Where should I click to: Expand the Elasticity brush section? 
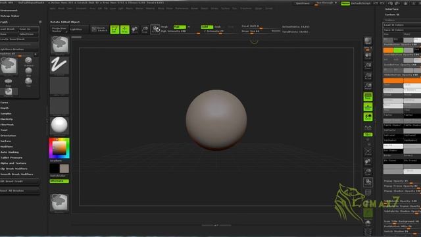(7, 119)
